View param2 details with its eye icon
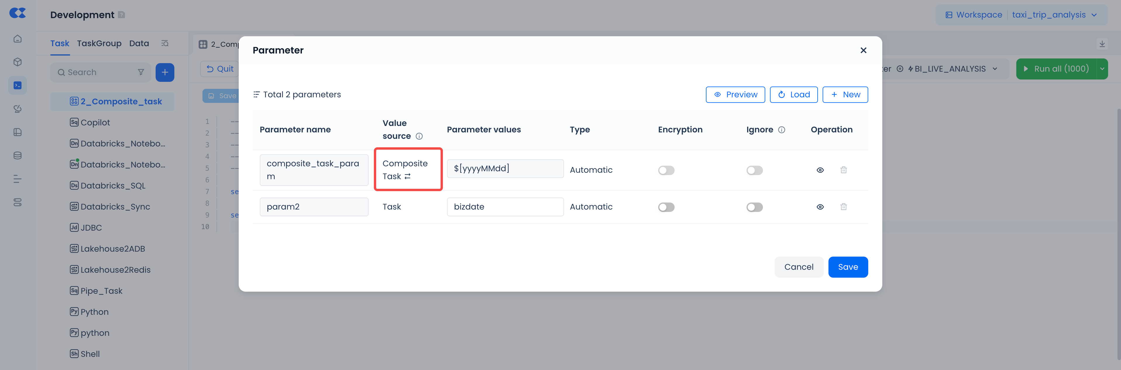 [820, 207]
